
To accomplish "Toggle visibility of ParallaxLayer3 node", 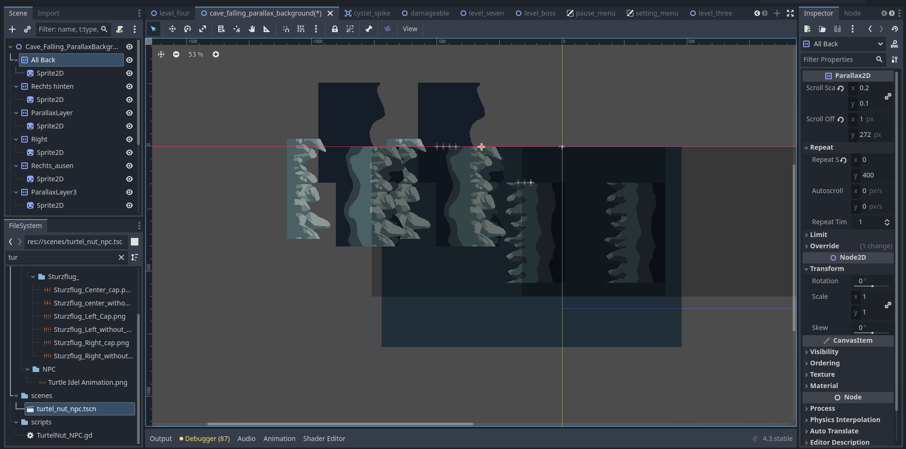I will 129,192.
